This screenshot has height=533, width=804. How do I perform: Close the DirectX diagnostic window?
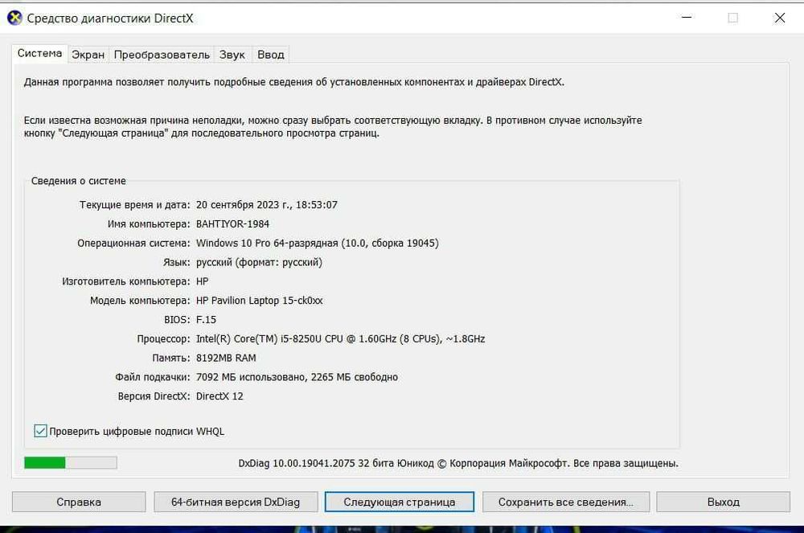[x=780, y=18]
